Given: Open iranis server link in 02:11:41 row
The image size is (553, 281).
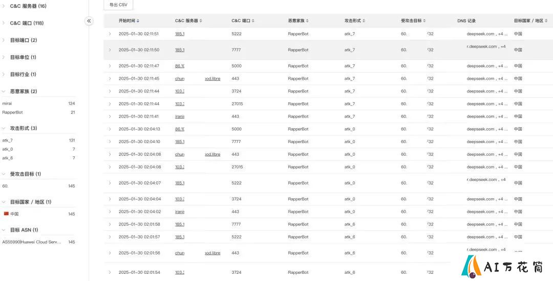Looking at the screenshot, I should tap(180, 116).
